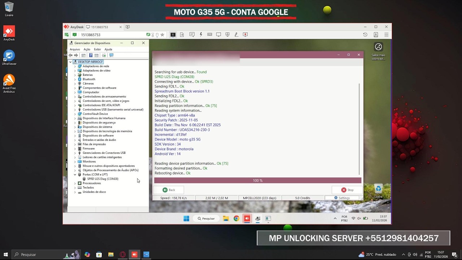Open the AnyDesk chat icon in toolbar
The height and width of the screenshot is (260, 462).
pyautogui.click(x=192, y=35)
